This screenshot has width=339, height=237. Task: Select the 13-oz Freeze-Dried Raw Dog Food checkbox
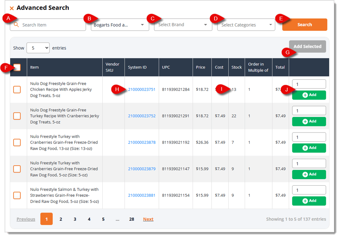point(17,142)
